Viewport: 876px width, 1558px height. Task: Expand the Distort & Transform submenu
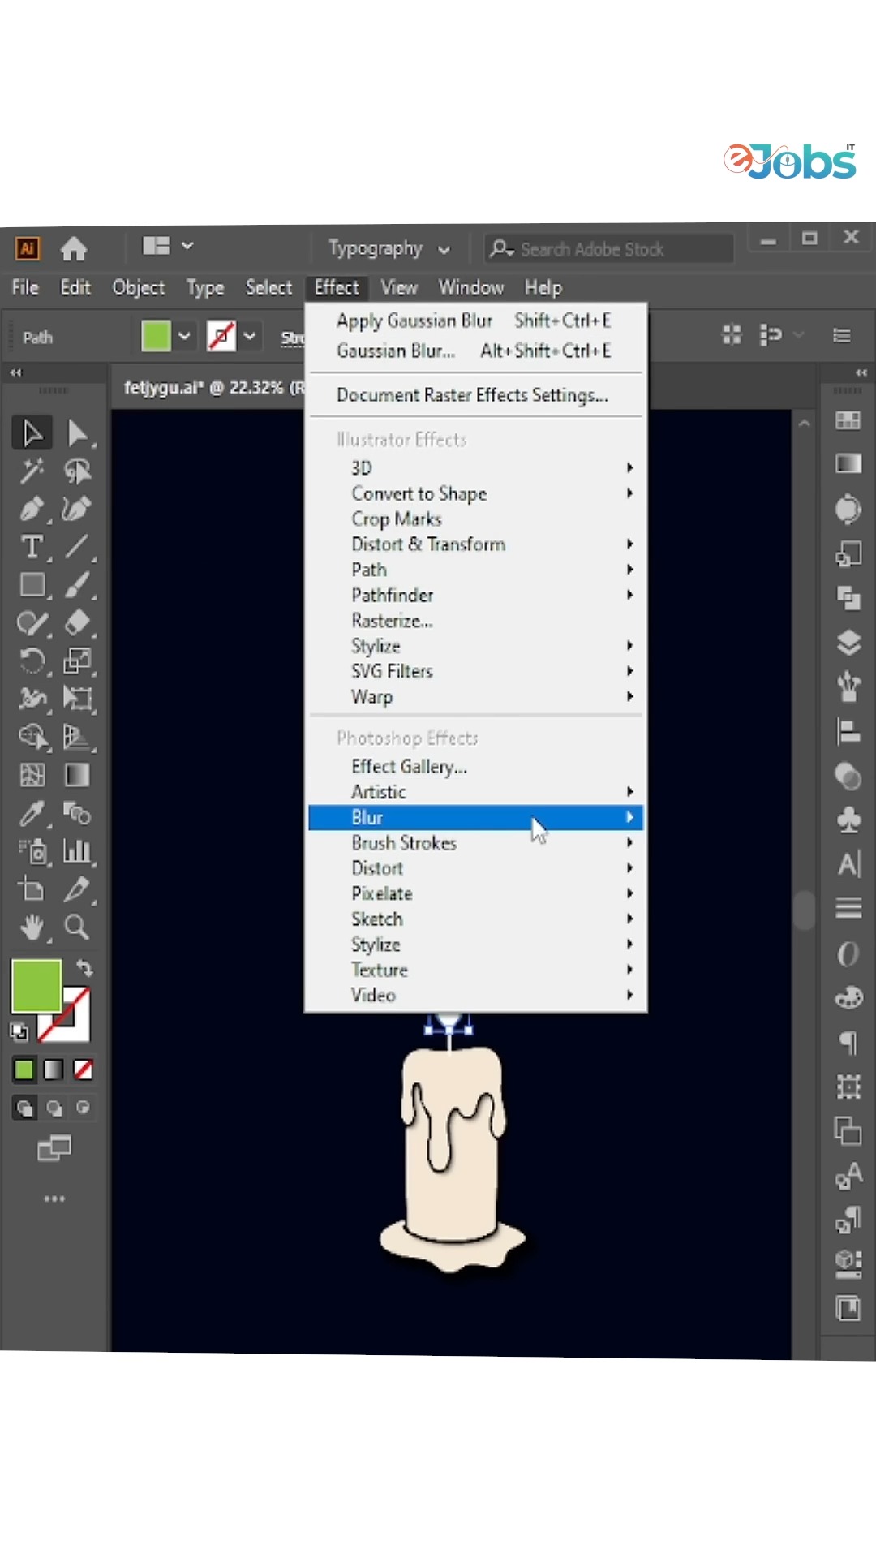click(x=475, y=544)
